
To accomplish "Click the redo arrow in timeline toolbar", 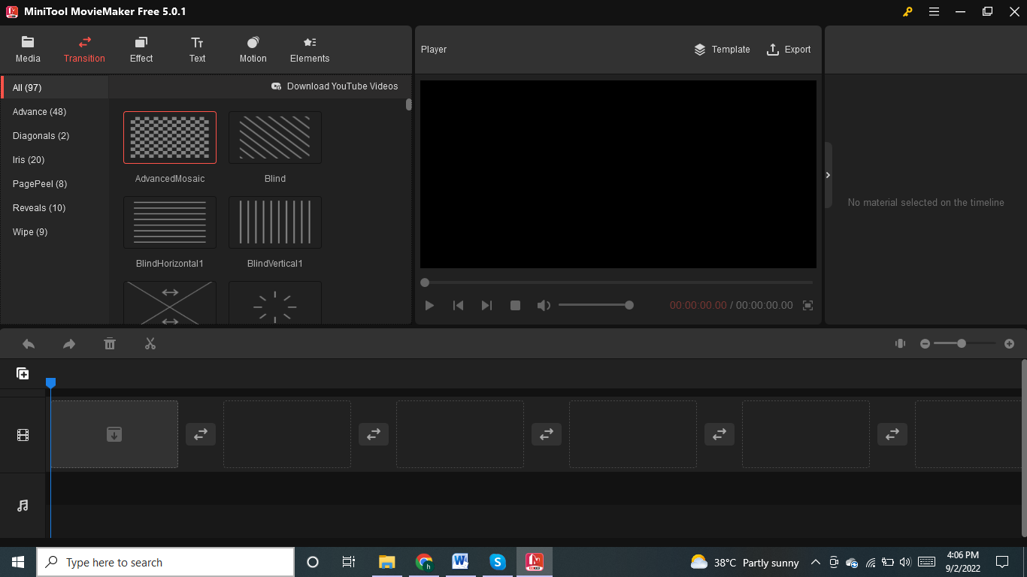I will pos(69,344).
